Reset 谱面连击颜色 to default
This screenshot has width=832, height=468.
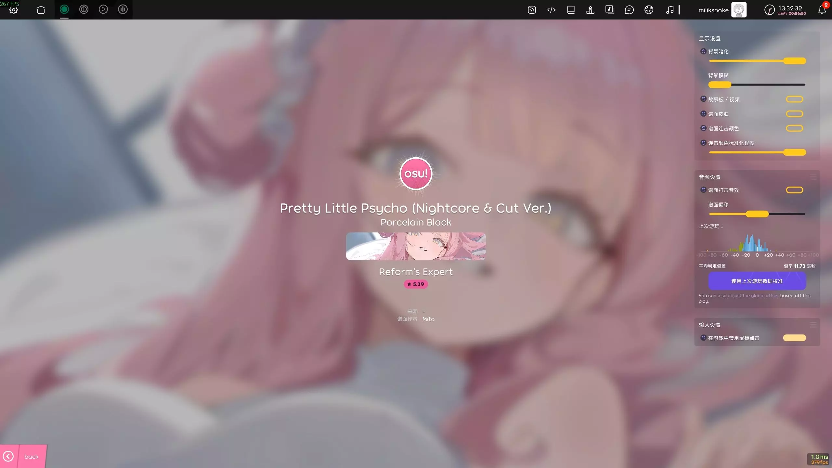click(x=703, y=128)
